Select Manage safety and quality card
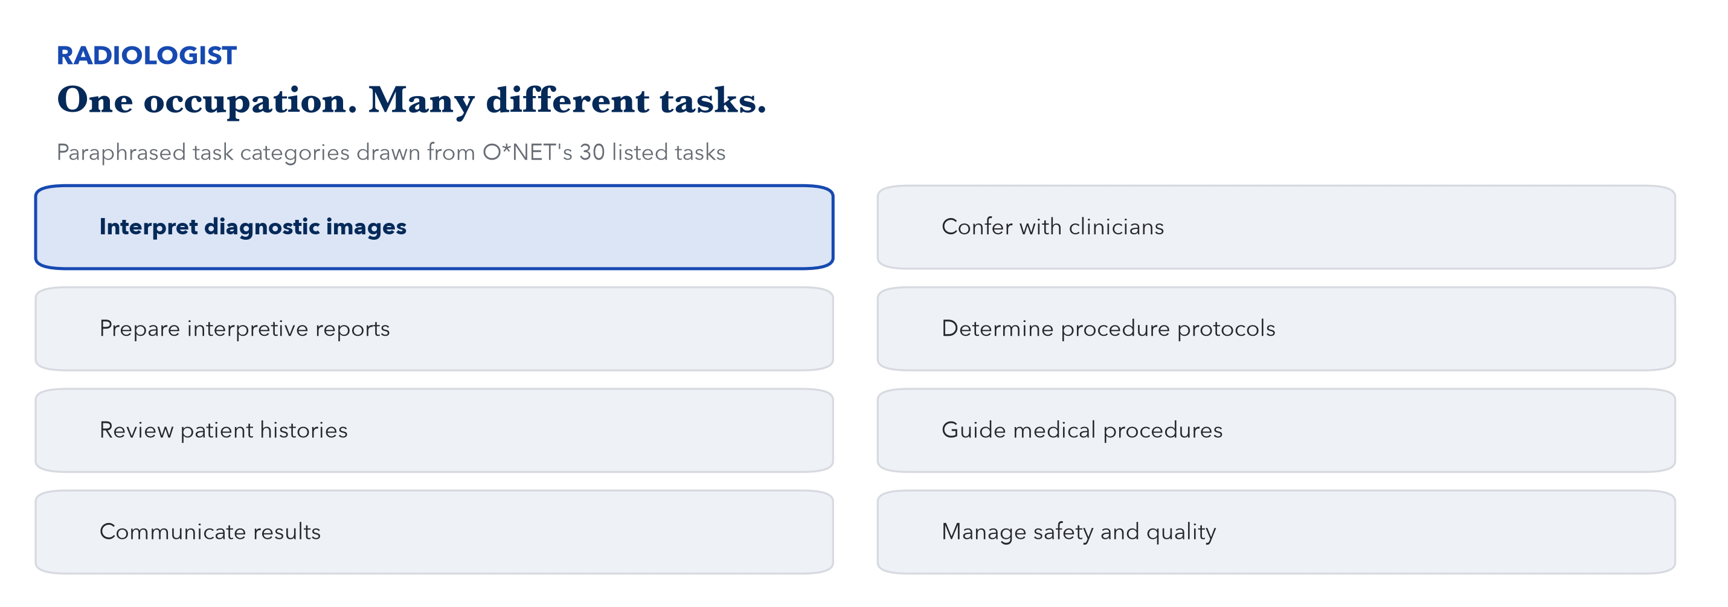1728x607 pixels. 1276,532
